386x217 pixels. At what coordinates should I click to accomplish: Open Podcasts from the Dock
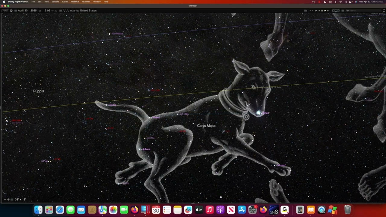pyautogui.click(x=220, y=209)
